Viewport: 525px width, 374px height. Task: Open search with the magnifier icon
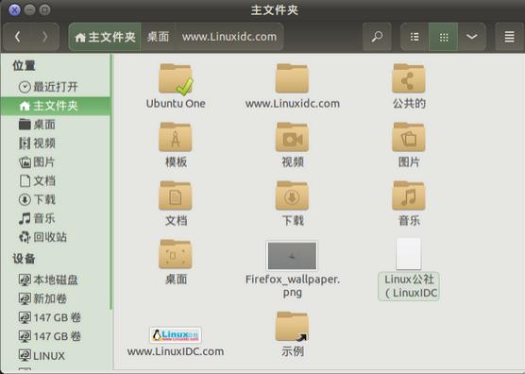click(x=377, y=37)
